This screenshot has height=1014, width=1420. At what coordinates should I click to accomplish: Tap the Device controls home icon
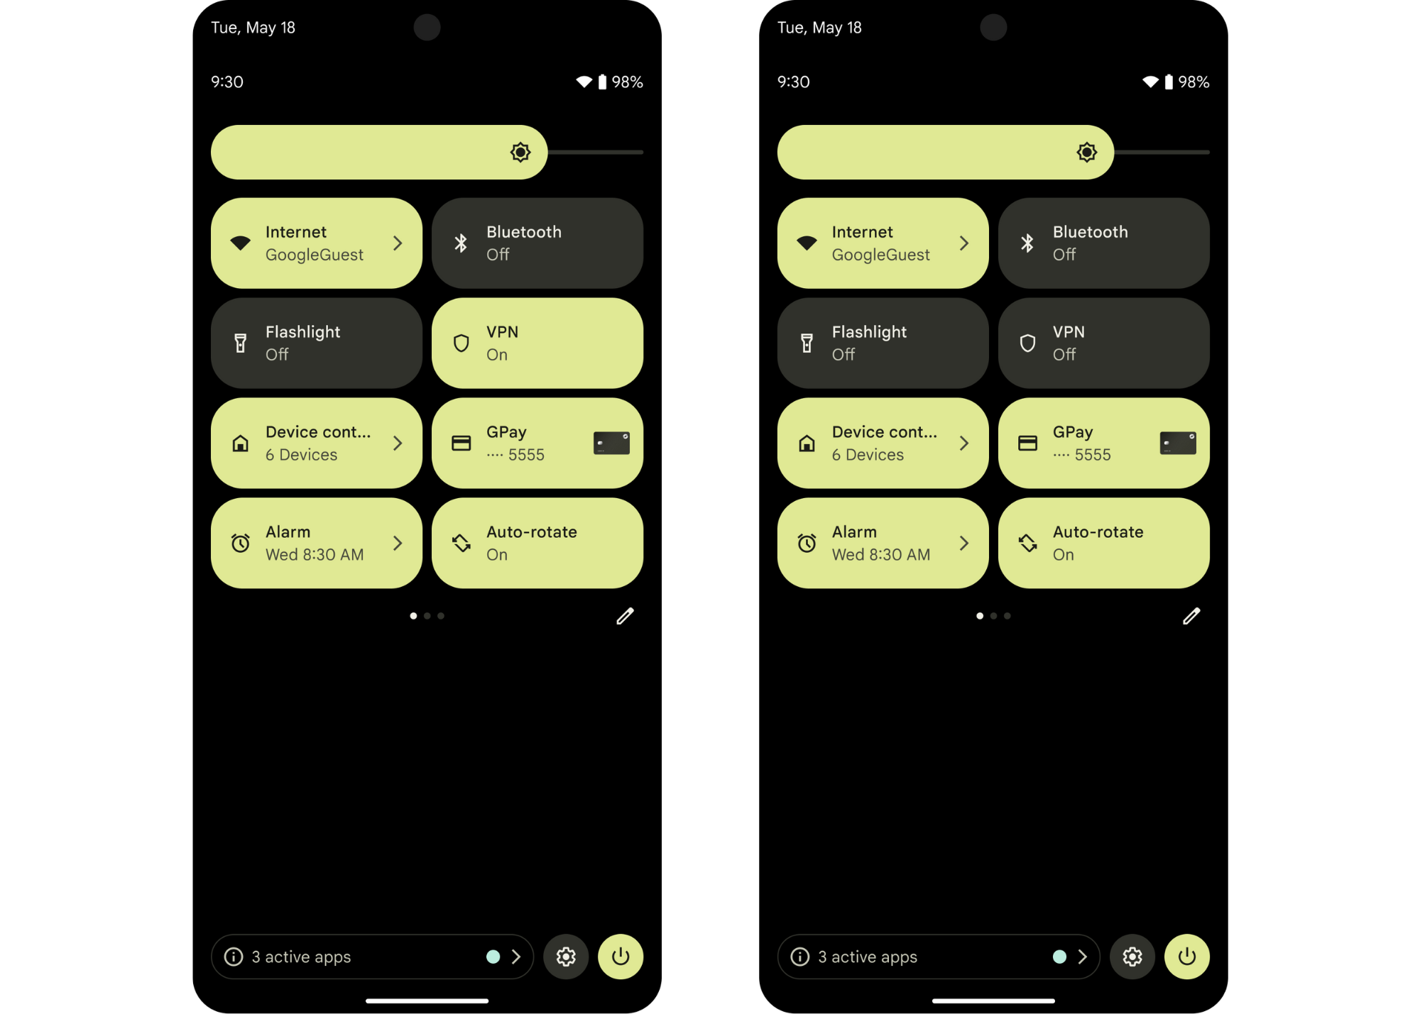click(241, 442)
